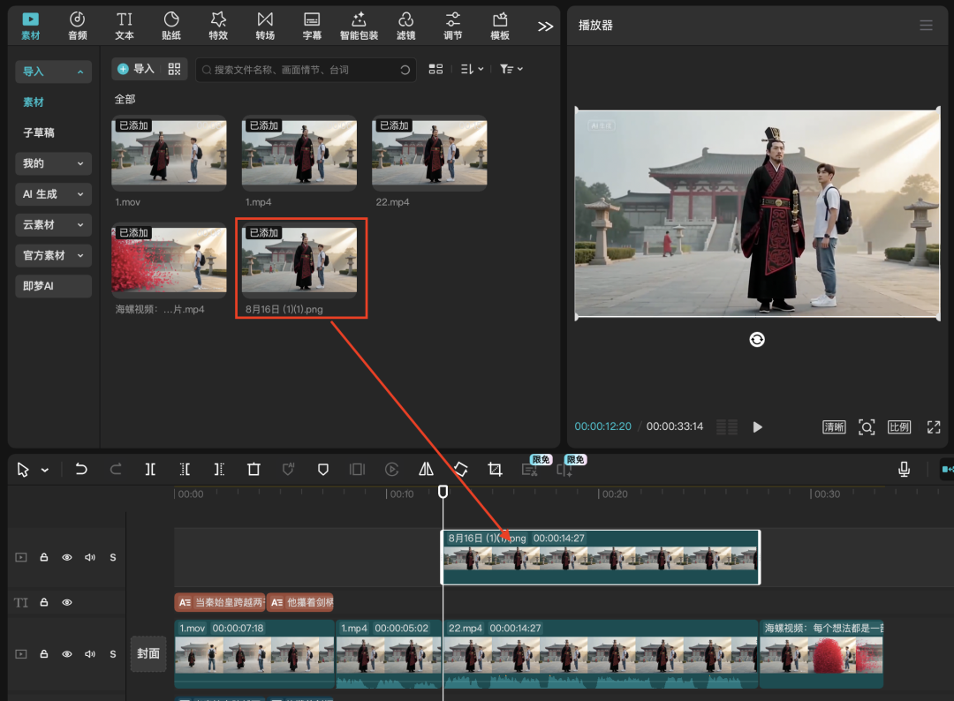The width and height of the screenshot is (954, 701).
Task: Click the rotate icon in timeline toolbar
Action: [x=460, y=470]
